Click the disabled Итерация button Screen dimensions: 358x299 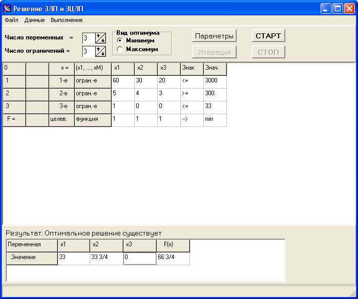tap(214, 52)
